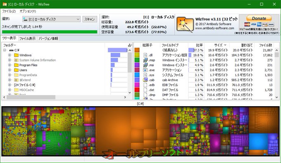Viewport: 281px width, 163px height.
Task: Click the Users folder icon
Action: pyautogui.click(x=16, y=70)
